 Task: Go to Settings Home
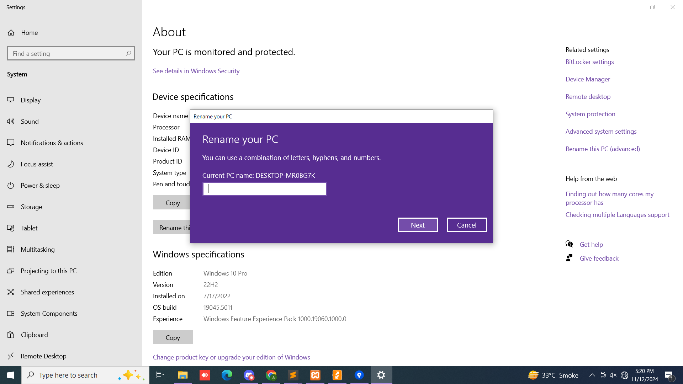(x=29, y=32)
